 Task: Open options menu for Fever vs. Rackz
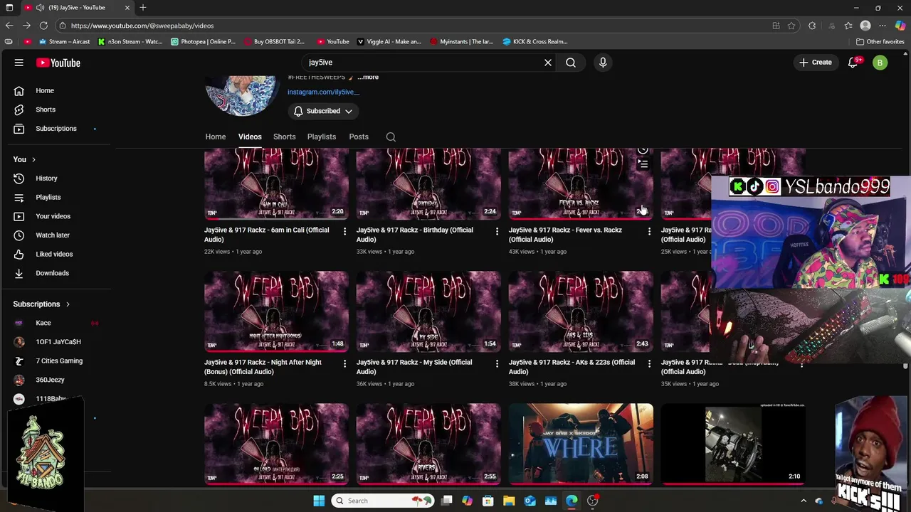[x=649, y=231]
